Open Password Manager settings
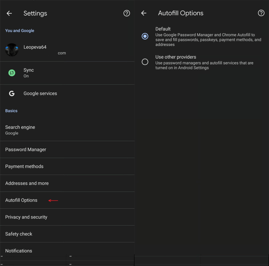Image resolution: width=269 pixels, height=266 pixels. (26, 150)
